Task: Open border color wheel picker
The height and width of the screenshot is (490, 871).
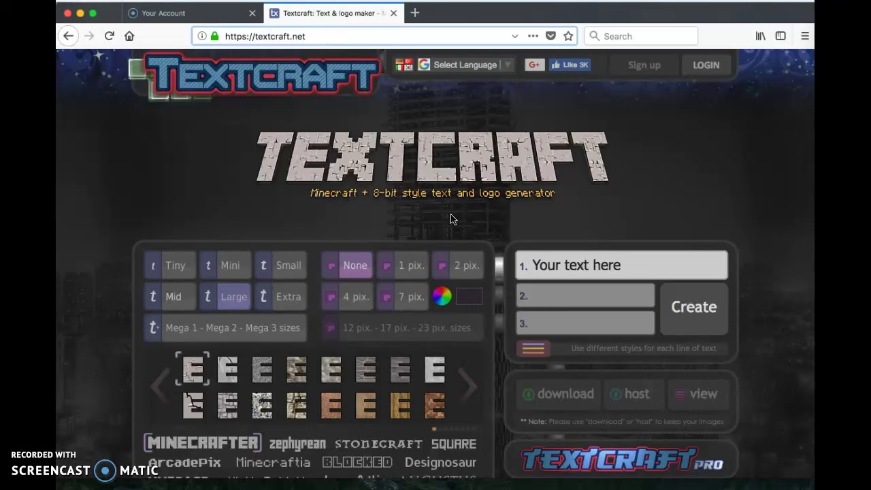Action: tap(442, 296)
